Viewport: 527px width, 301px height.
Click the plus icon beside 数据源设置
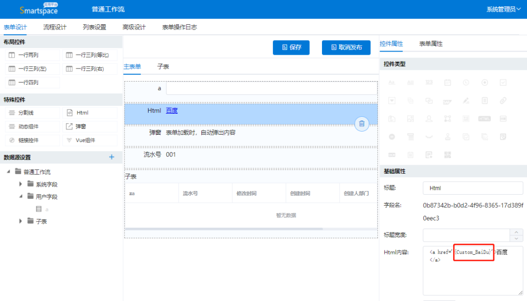point(112,157)
